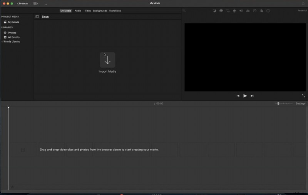This screenshot has width=308, height=195.
Task: Switch to the Backgrounds tab
Action: pyautogui.click(x=100, y=11)
